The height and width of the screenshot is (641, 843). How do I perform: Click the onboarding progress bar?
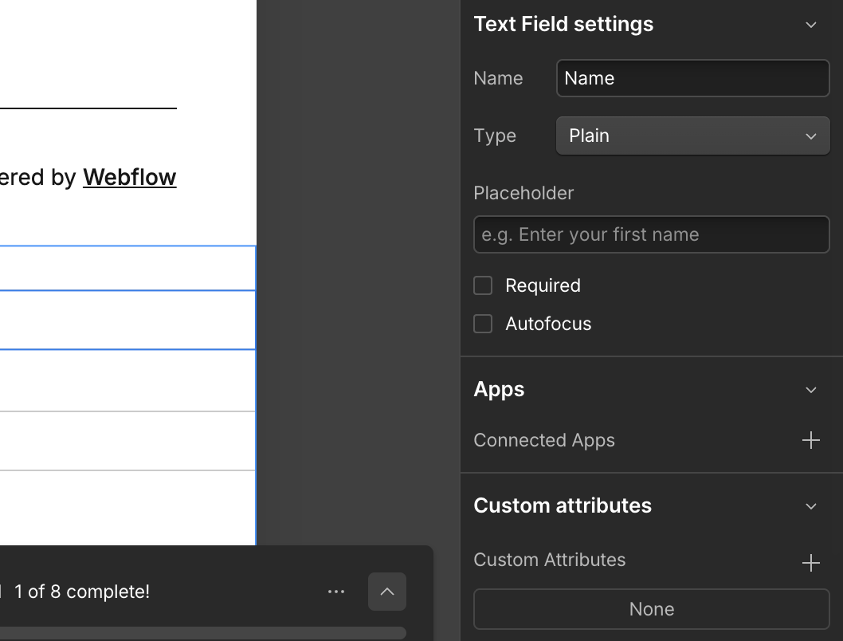[203, 633]
